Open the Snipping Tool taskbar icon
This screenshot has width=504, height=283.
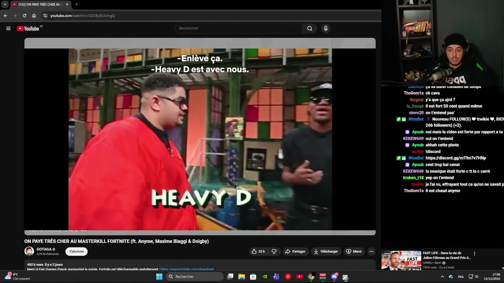tap(345, 277)
